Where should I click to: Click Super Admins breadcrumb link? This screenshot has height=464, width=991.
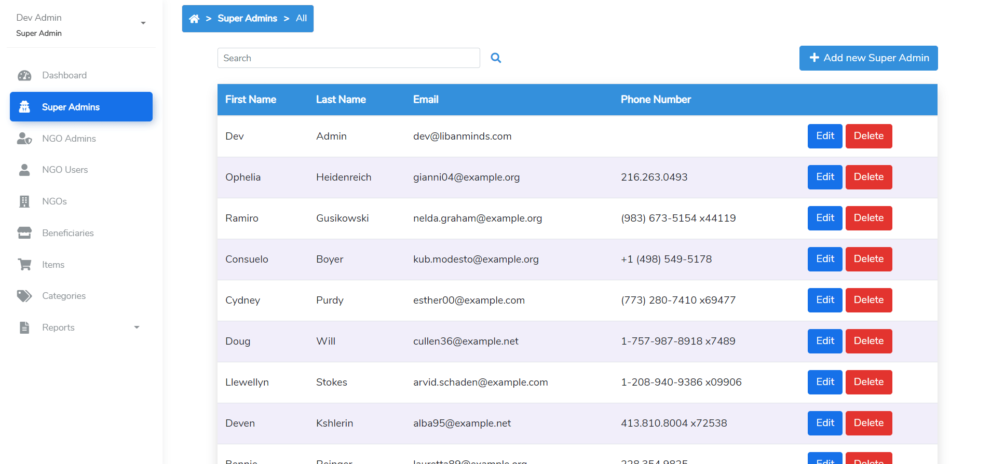pos(247,19)
